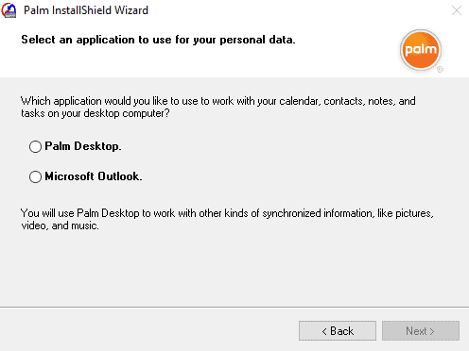
Task: Click the line "tasks on your desktop computer?"
Action: point(96,113)
